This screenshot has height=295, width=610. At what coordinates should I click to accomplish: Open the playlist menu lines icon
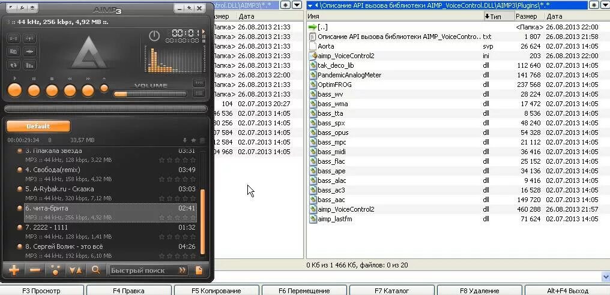pos(202,140)
